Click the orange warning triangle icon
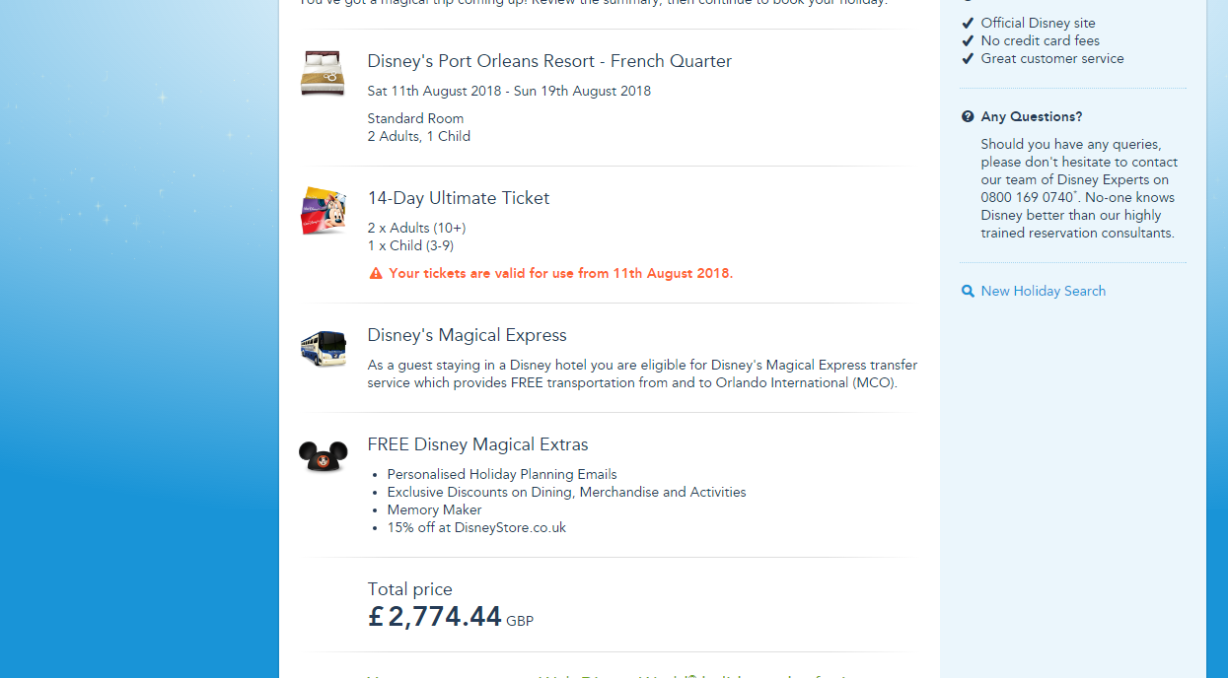 376,274
